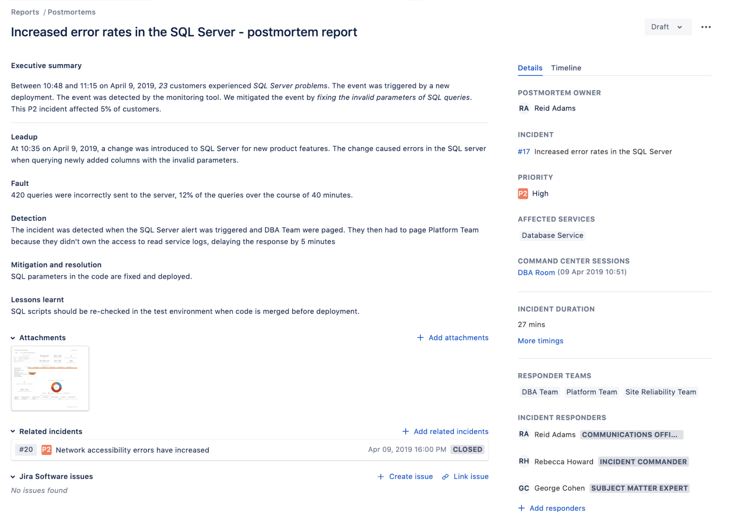Image resolution: width=742 pixels, height=529 pixels.
Task: Collapse the Related incidents section
Action: (14, 431)
